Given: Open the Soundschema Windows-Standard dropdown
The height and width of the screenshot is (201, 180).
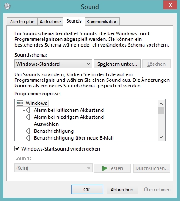Looking at the screenshot, I should [53, 64].
